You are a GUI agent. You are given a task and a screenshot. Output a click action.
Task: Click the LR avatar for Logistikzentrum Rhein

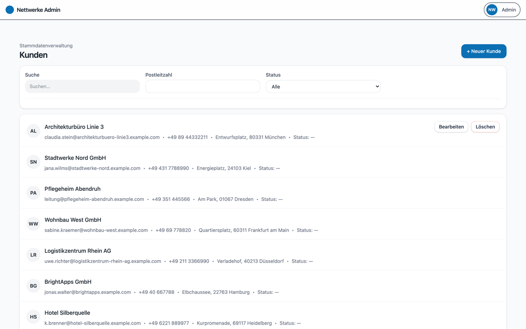click(33, 255)
